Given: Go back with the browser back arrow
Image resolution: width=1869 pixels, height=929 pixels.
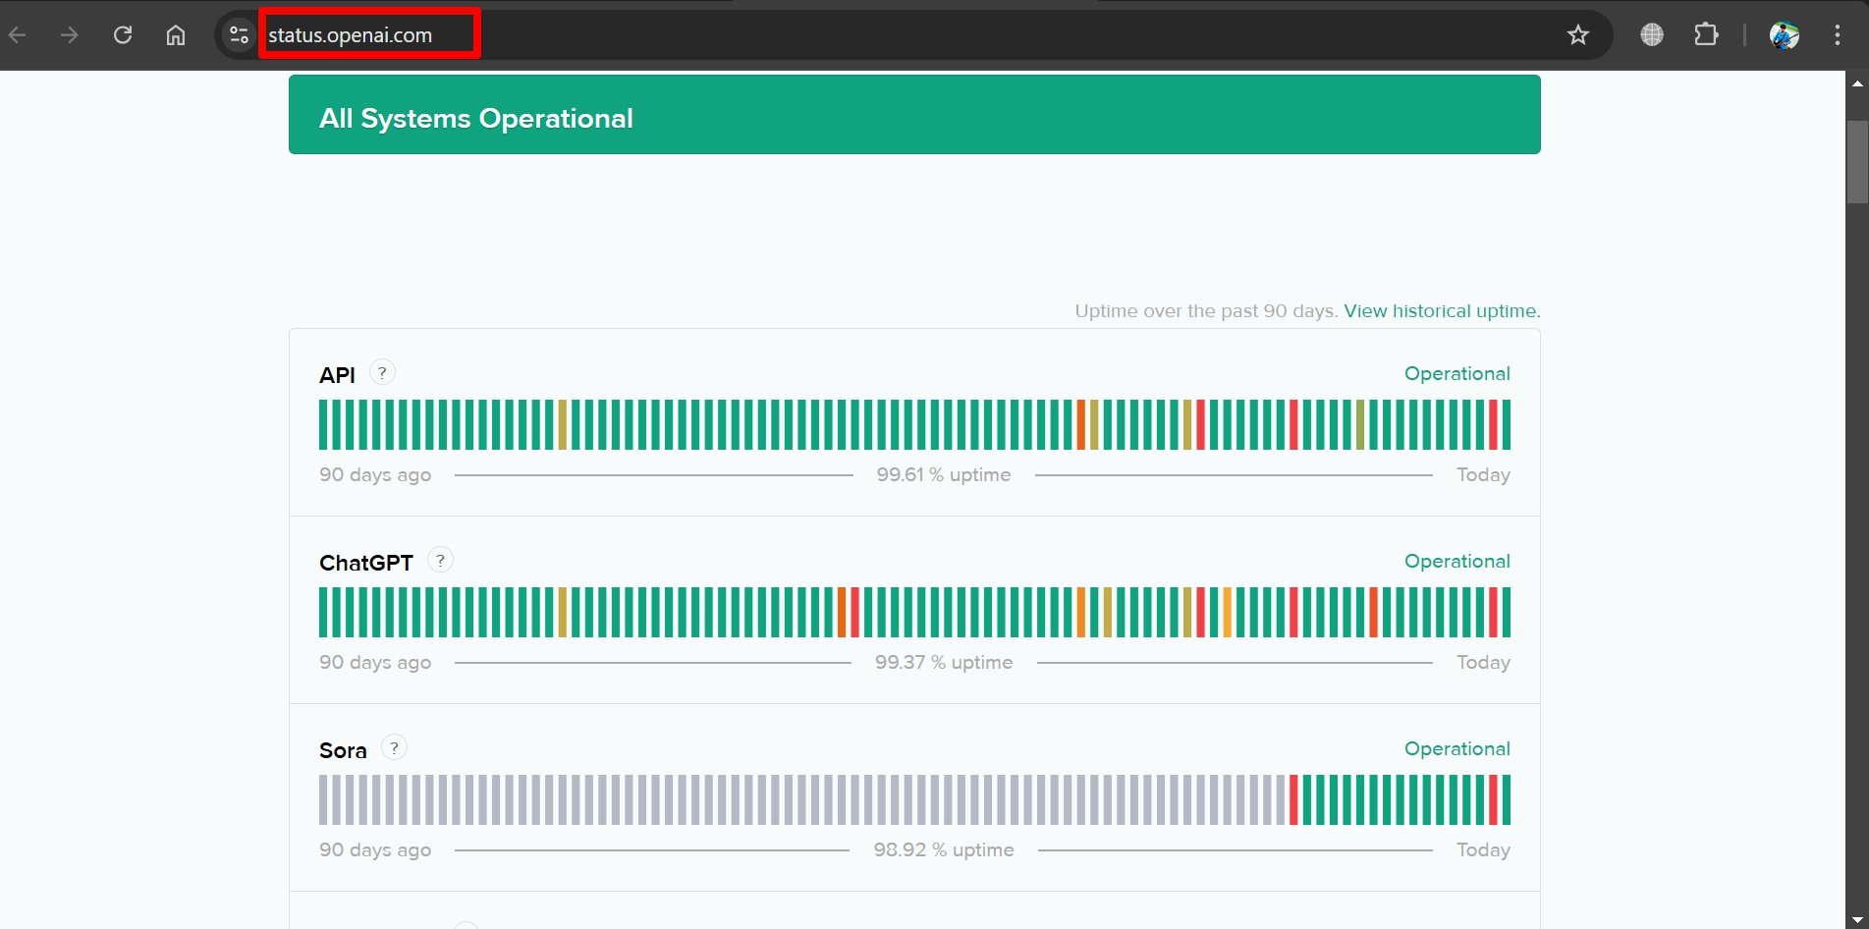Looking at the screenshot, I should [18, 35].
